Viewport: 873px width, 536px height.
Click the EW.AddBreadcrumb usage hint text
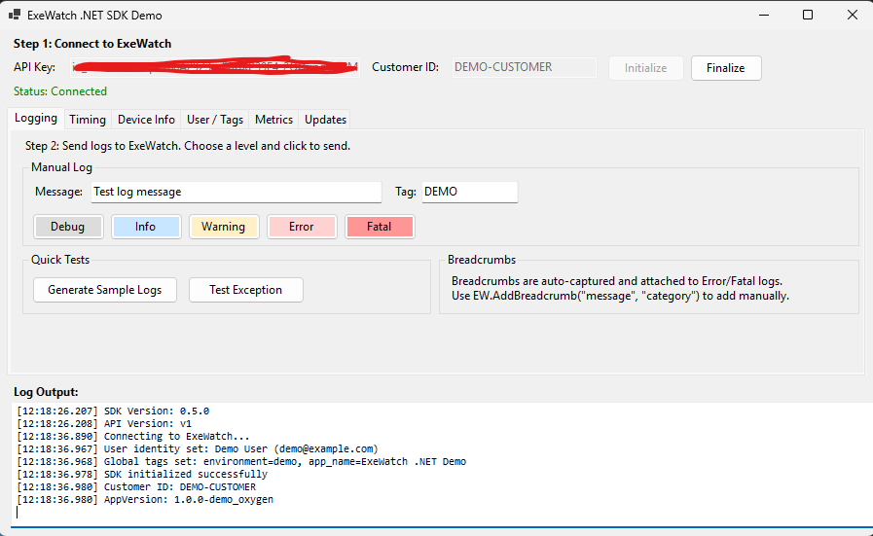click(x=620, y=296)
